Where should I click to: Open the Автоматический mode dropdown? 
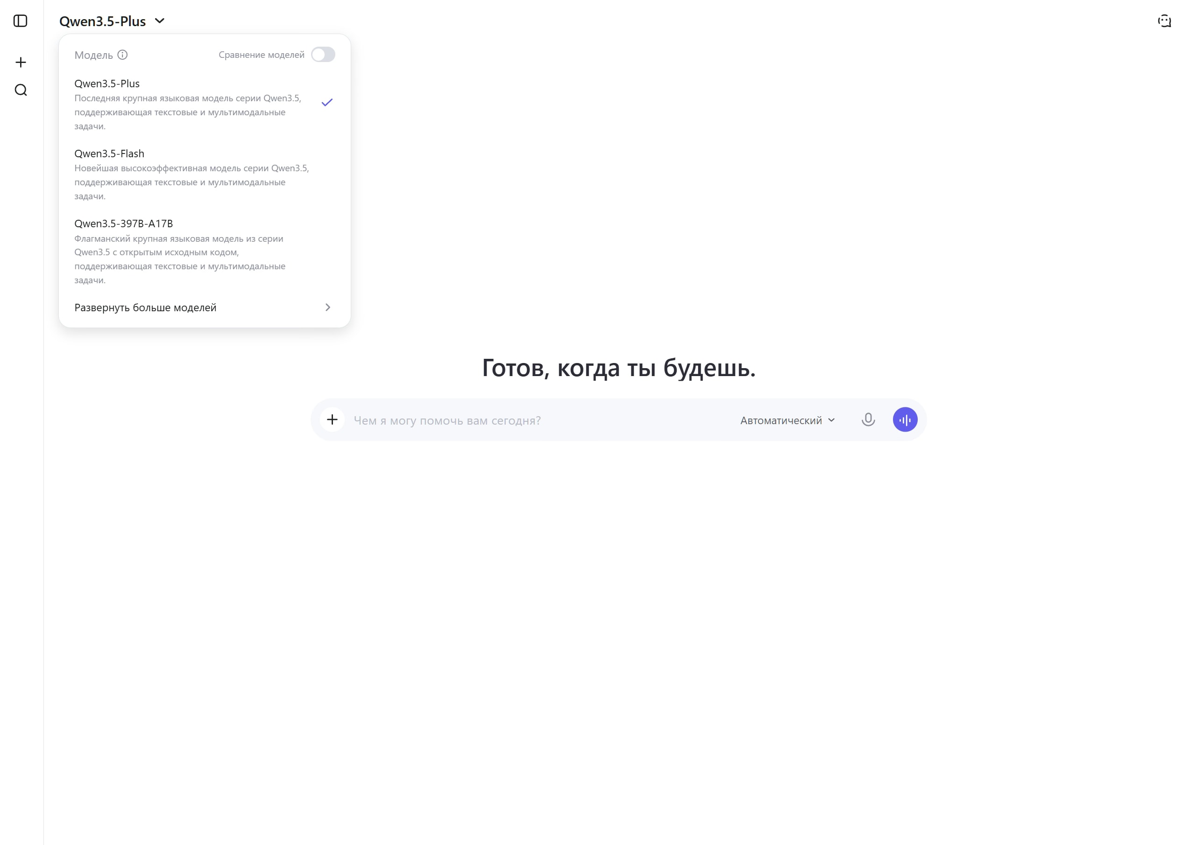pyautogui.click(x=787, y=420)
